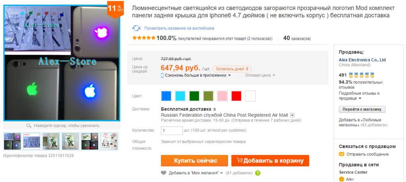Click the heart icon for the "Мои желания" wish list
The image size is (406, 182).
point(163,173)
